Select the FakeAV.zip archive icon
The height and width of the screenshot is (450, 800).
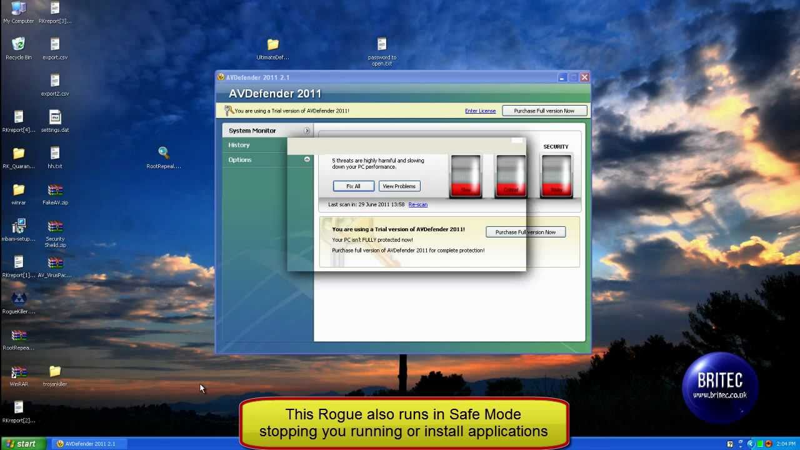55,193
